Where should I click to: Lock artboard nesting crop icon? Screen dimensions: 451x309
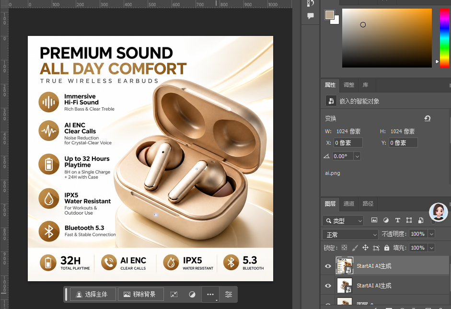coord(376,248)
